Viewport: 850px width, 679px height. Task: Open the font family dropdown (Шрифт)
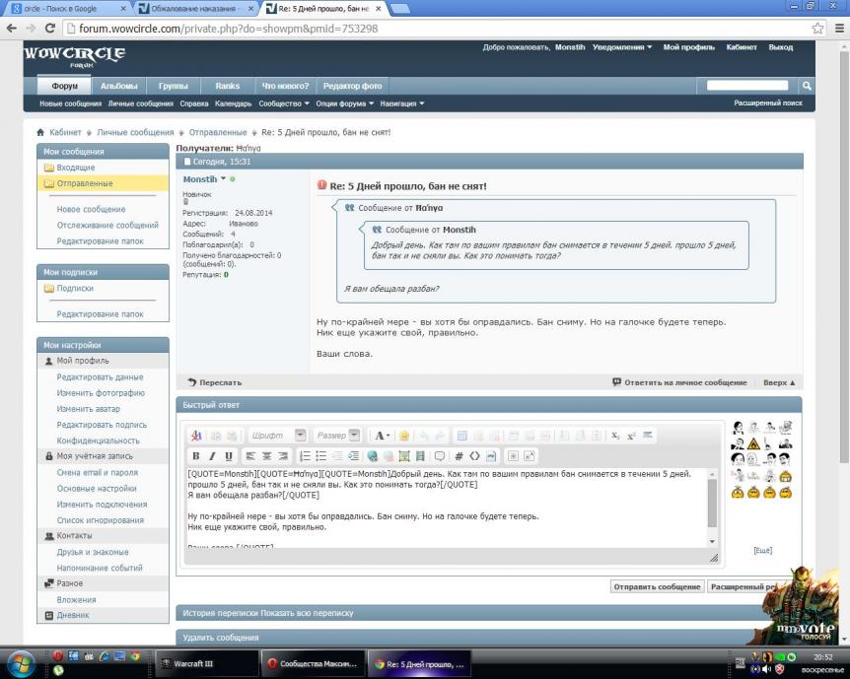(277, 436)
